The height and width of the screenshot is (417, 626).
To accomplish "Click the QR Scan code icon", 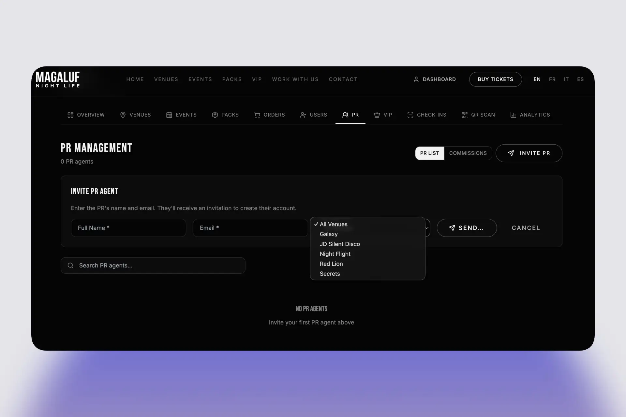I will tap(465, 115).
